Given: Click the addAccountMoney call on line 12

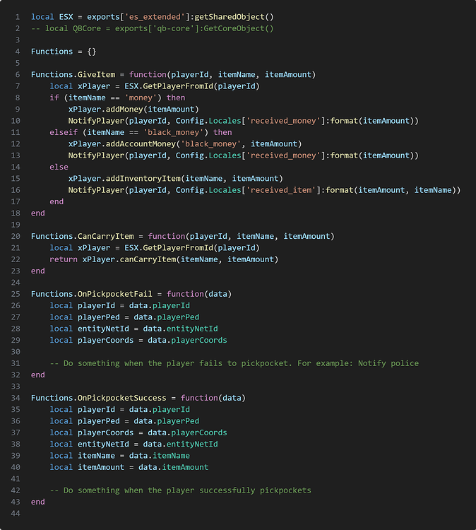Looking at the screenshot, I should (141, 143).
